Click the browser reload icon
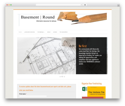125x106 pixels. [x=81, y=5]
